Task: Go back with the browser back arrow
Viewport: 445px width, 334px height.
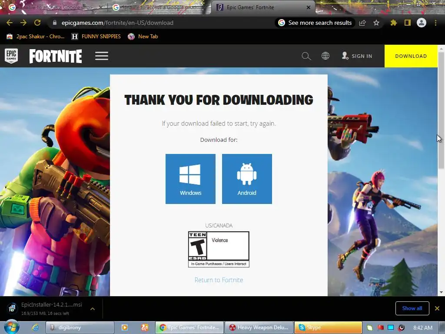Action: click(10, 23)
